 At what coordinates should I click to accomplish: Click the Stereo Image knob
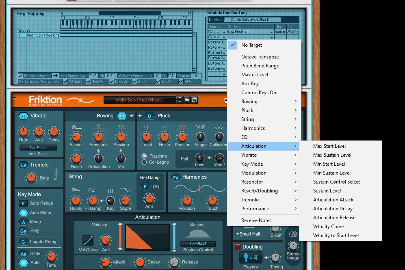point(293,246)
